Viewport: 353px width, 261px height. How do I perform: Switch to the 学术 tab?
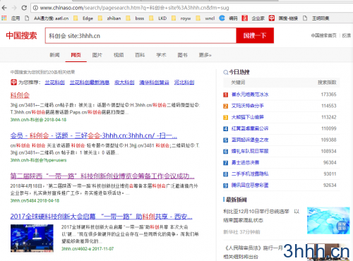click(161, 55)
